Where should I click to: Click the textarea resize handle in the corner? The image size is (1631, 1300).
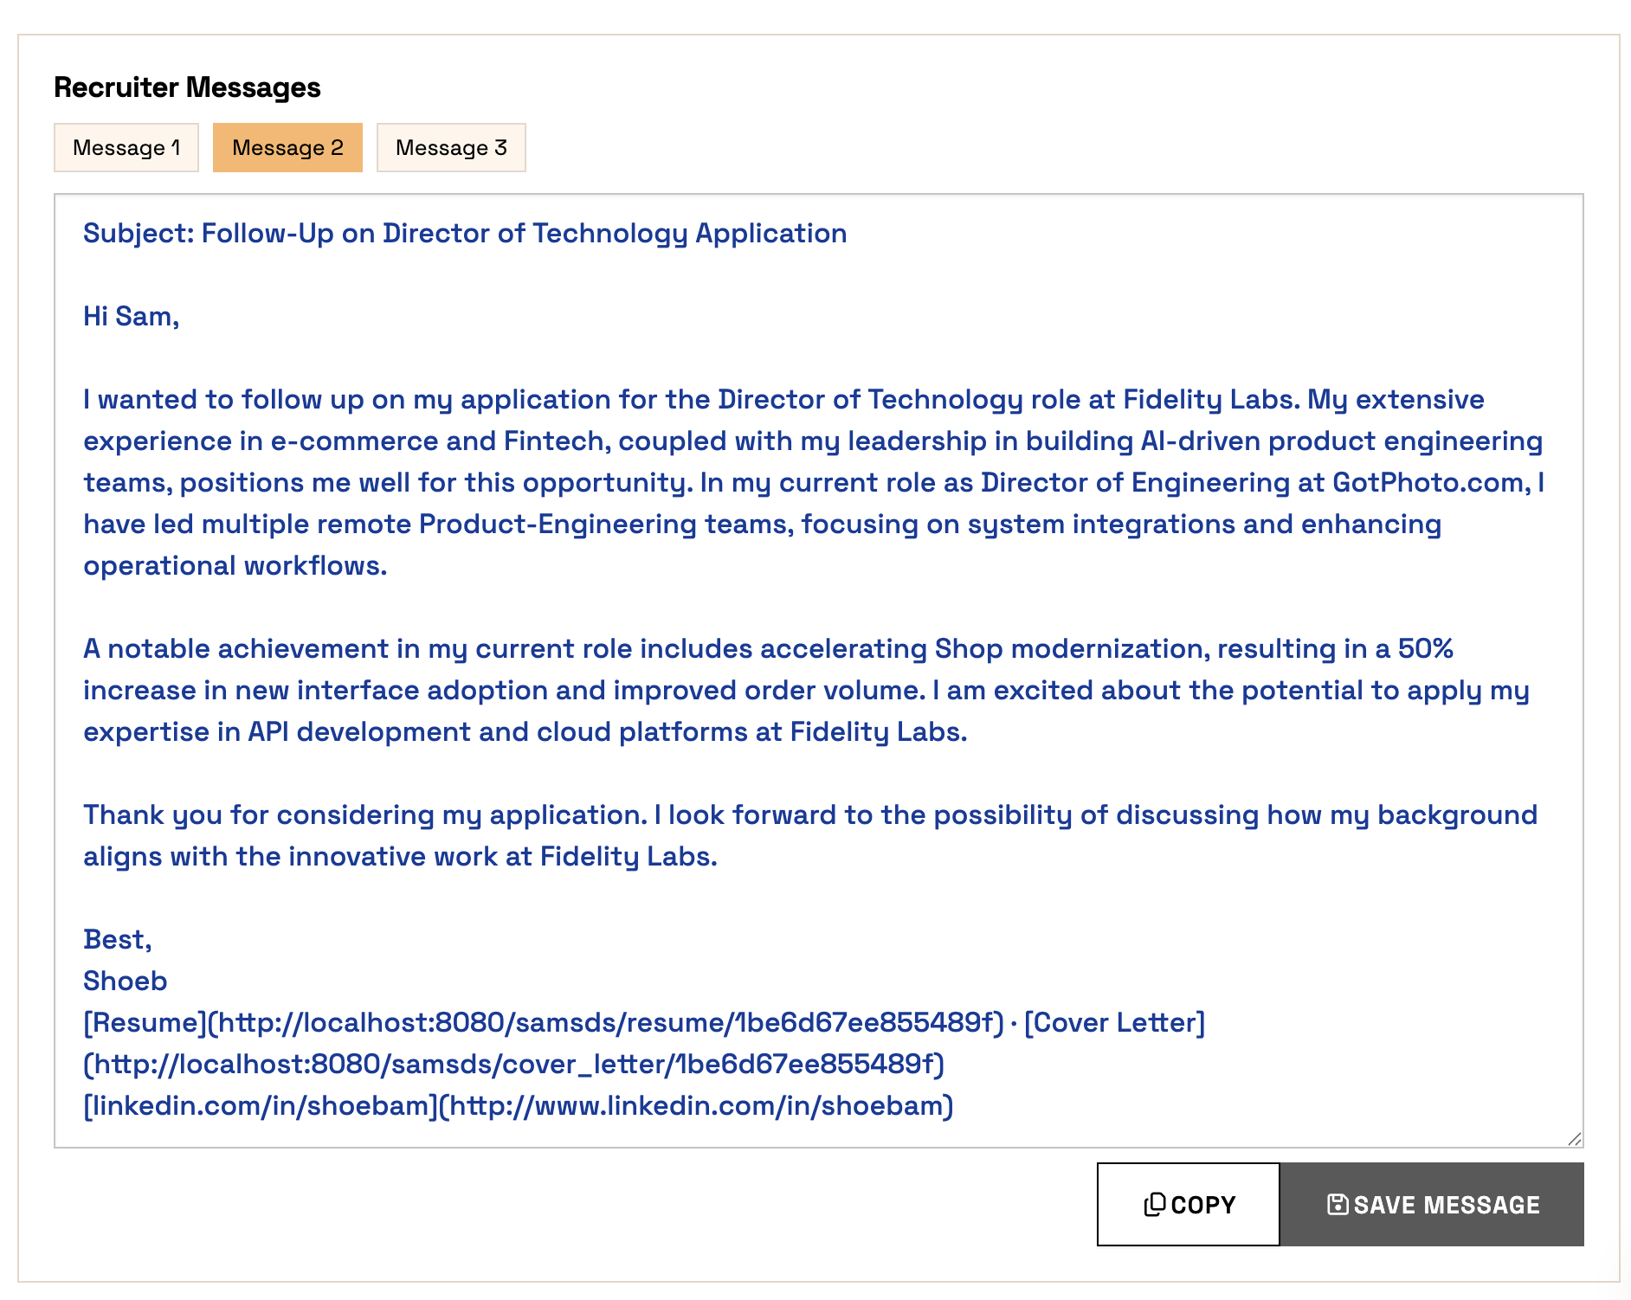click(1575, 1139)
